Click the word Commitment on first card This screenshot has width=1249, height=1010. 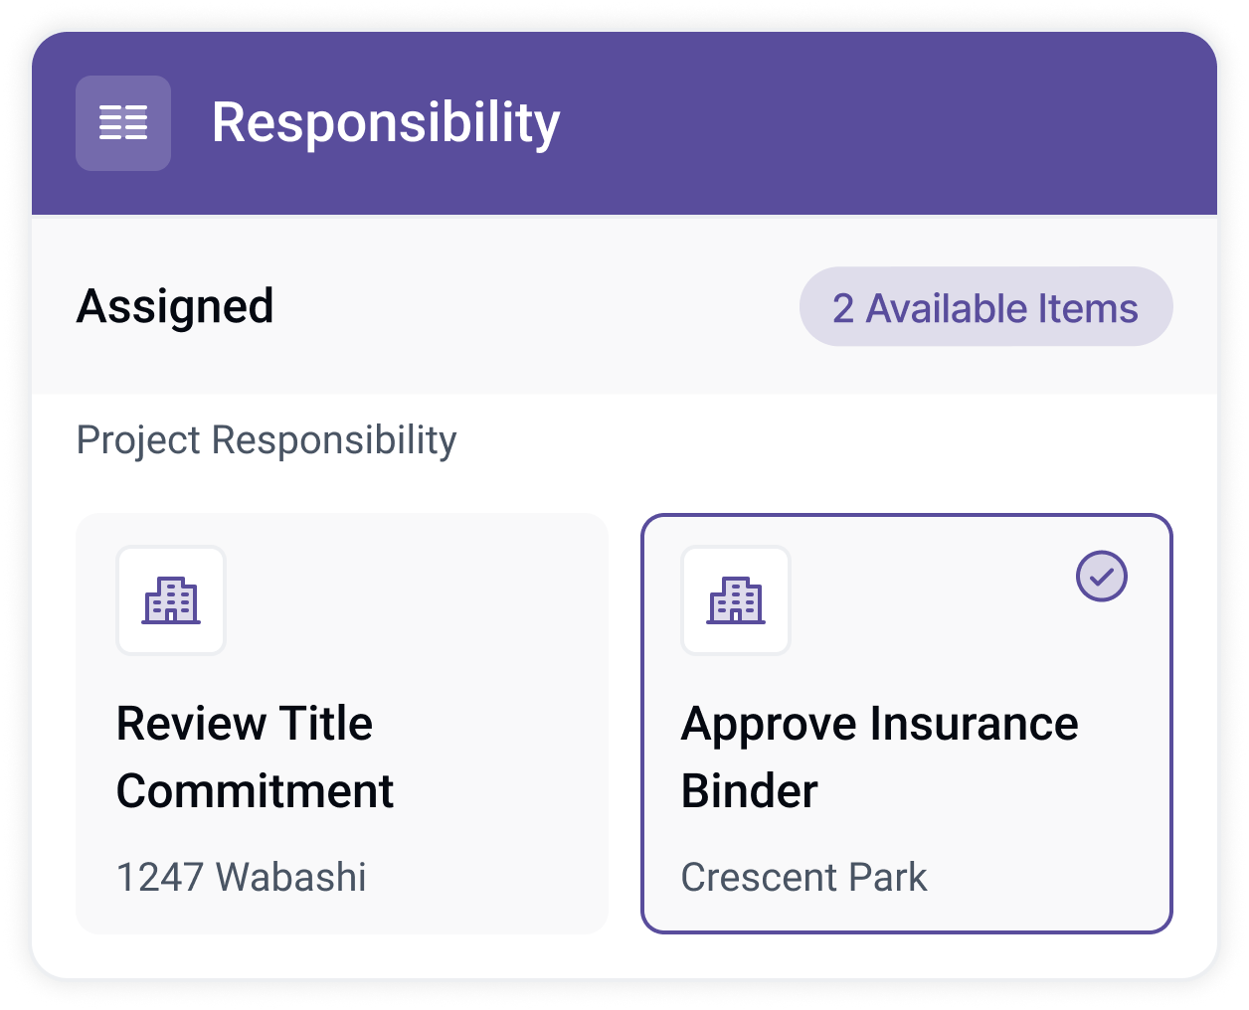(255, 791)
